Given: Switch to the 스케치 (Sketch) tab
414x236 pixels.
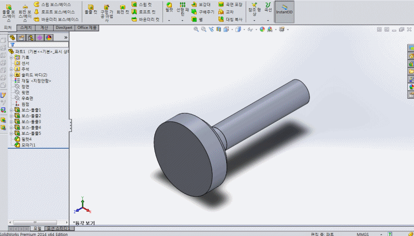Looking at the screenshot, I should 24,27.
